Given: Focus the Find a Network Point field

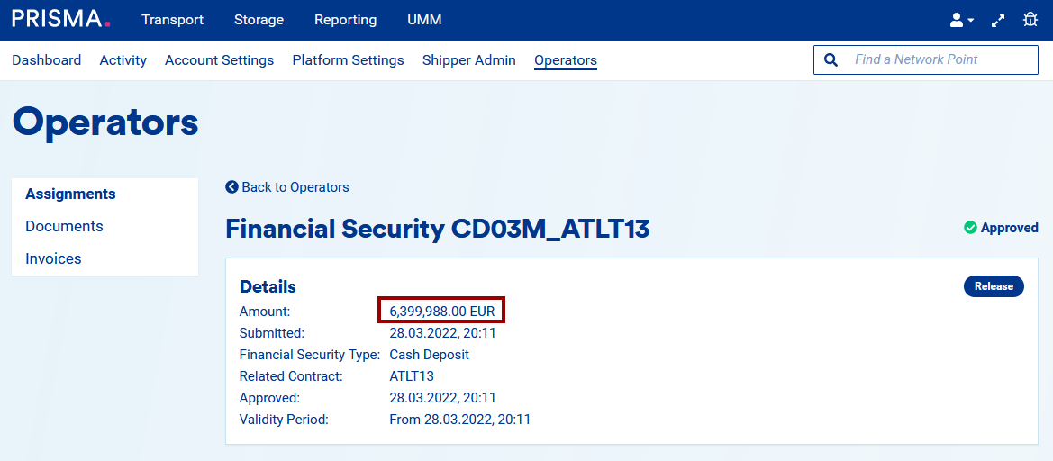Looking at the screenshot, I should [x=937, y=60].
